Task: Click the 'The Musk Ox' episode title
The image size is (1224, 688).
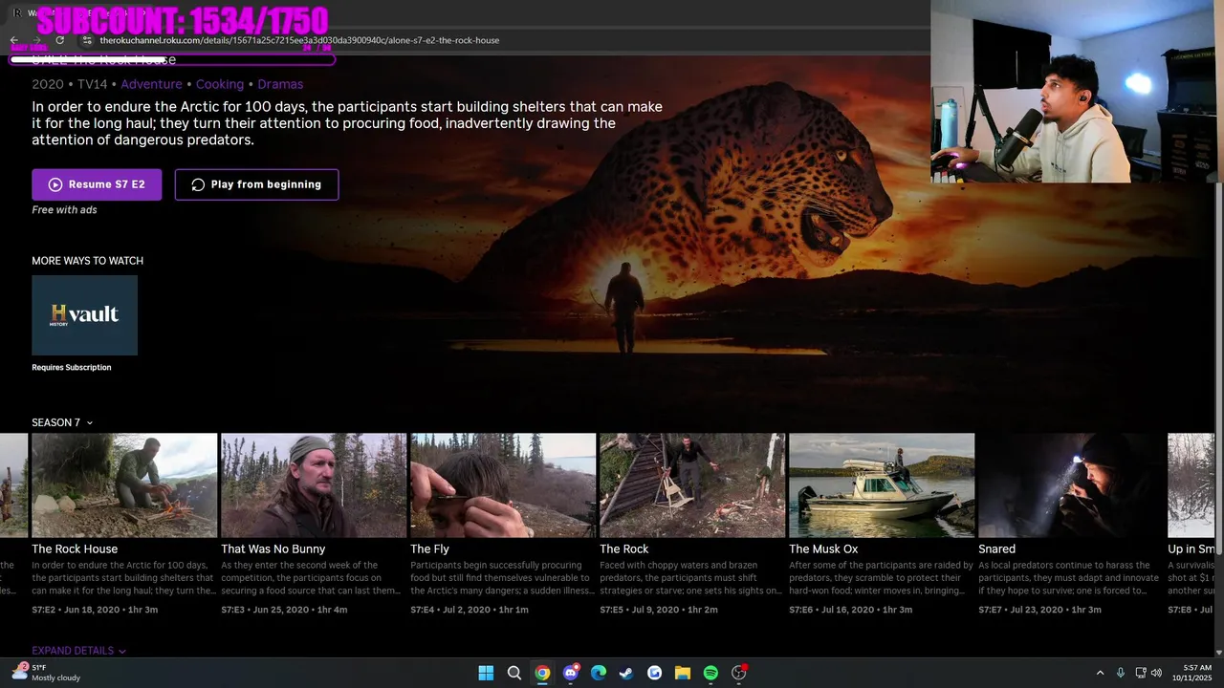Action: [823, 549]
